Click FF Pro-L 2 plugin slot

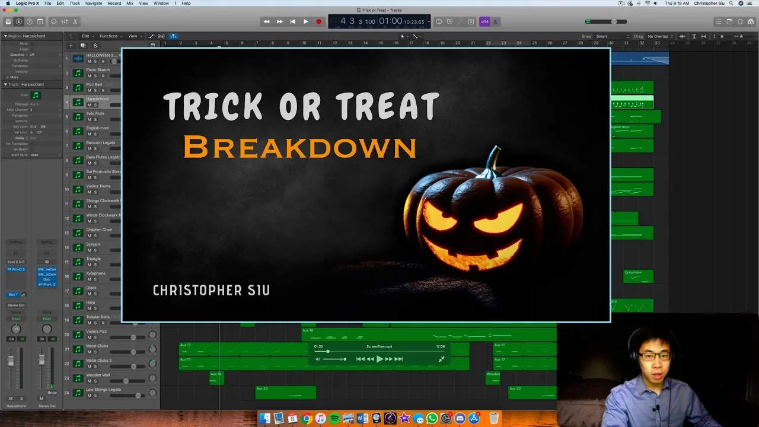point(47,285)
